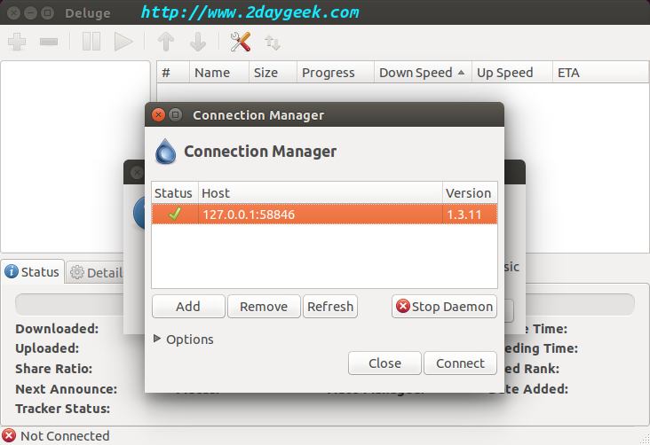Resume torrents with the play icon
The height and width of the screenshot is (445, 650).
123,42
